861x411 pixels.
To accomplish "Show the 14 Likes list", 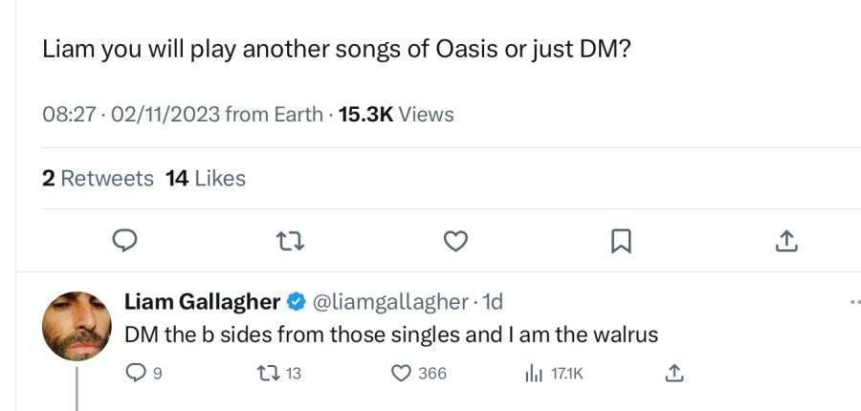I will tap(206, 179).
